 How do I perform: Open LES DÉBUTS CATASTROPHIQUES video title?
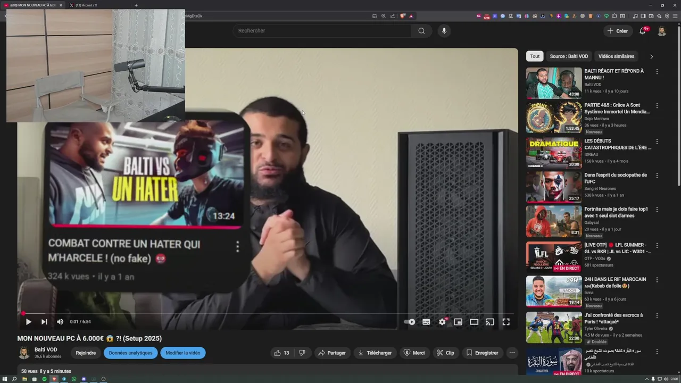point(618,144)
